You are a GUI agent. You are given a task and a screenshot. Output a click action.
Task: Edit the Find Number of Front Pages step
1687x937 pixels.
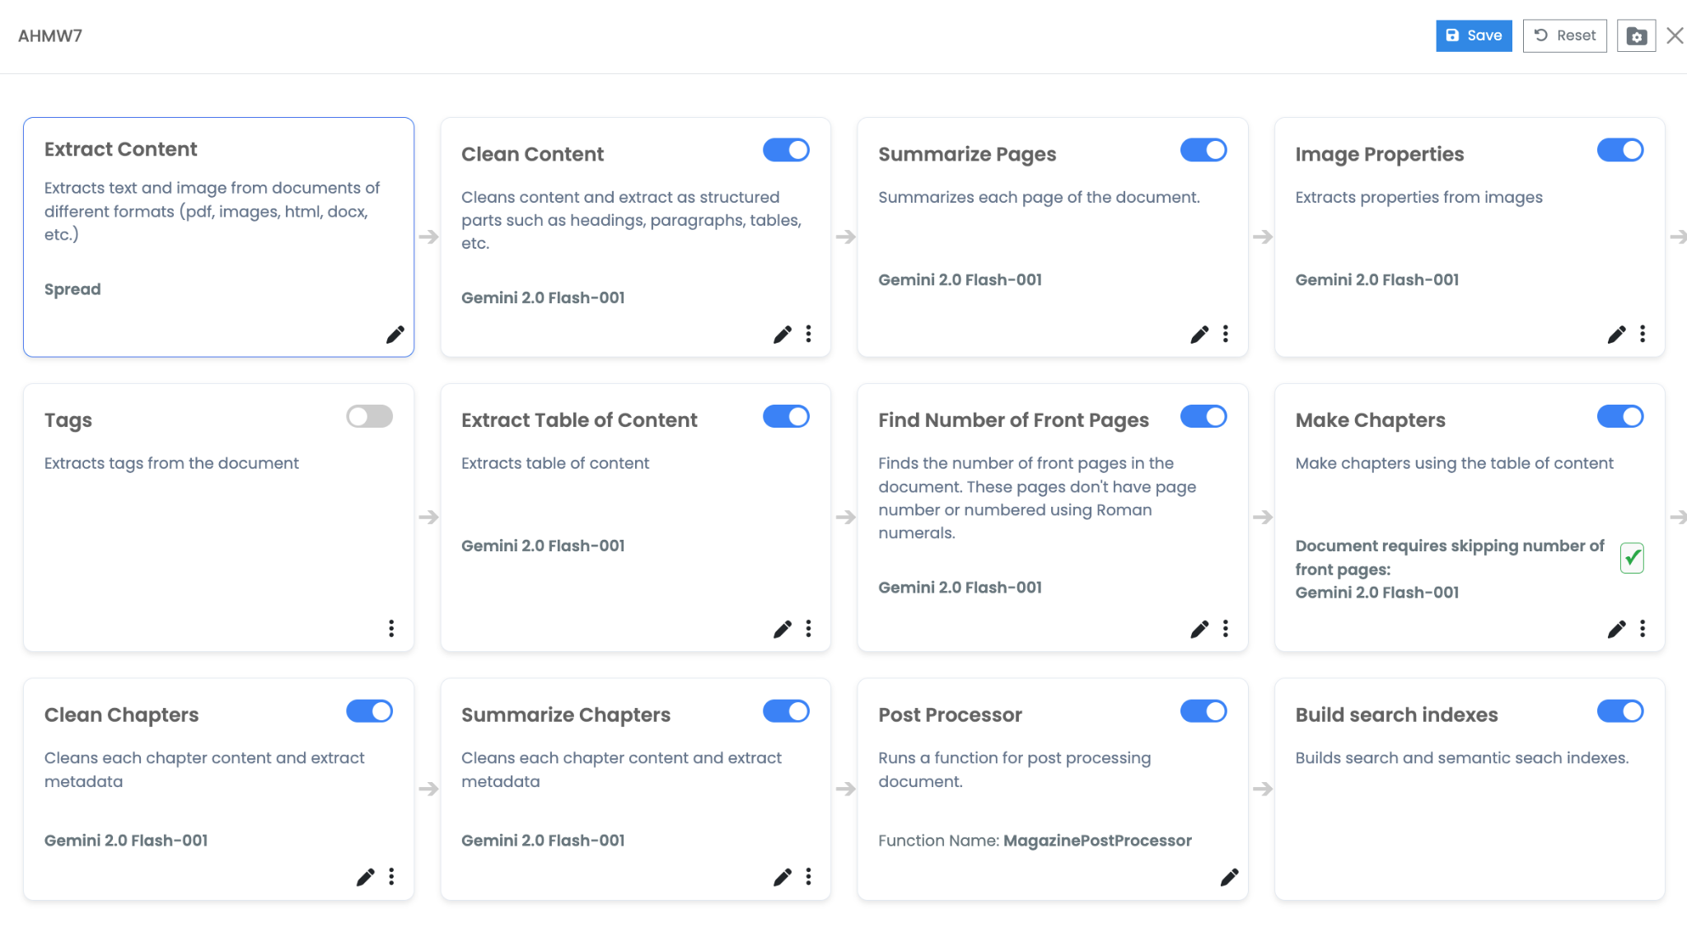(1199, 629)
